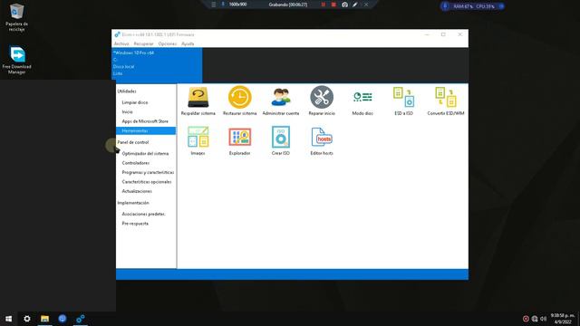The image size is (580, 326).
Task: Click the volume icon in system tray
Action: pyautogui.click(x=543, y=319)
